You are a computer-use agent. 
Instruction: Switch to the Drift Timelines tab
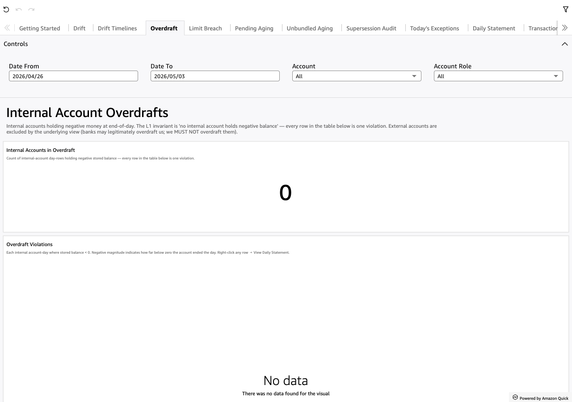[118, 28]
